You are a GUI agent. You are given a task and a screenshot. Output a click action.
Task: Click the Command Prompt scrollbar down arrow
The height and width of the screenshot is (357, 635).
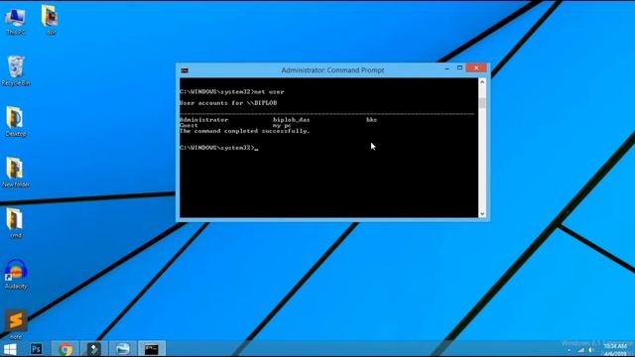[482, 214]
